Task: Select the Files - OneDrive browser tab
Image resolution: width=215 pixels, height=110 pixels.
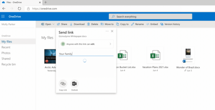Action: tap(21, 2)
